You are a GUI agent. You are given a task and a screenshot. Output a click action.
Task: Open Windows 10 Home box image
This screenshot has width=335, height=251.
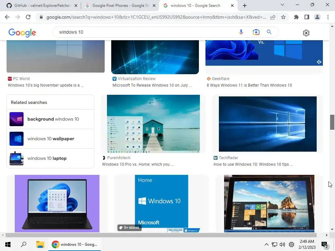(x=162, y=204)
